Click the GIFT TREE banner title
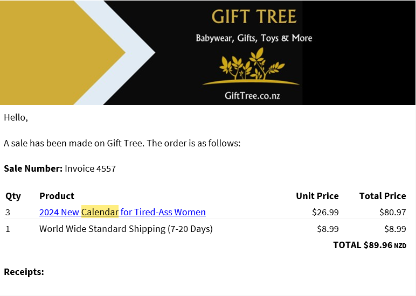416x296 pixels. pyautogui.click(x=254, y=17)
